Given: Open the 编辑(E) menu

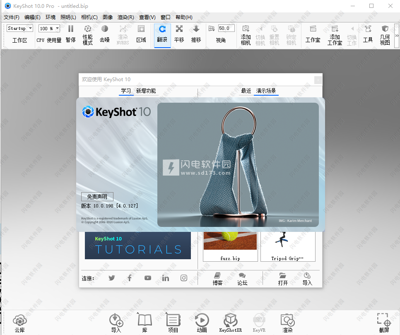Looking at the screenshot, I should [x=32, y=17].
